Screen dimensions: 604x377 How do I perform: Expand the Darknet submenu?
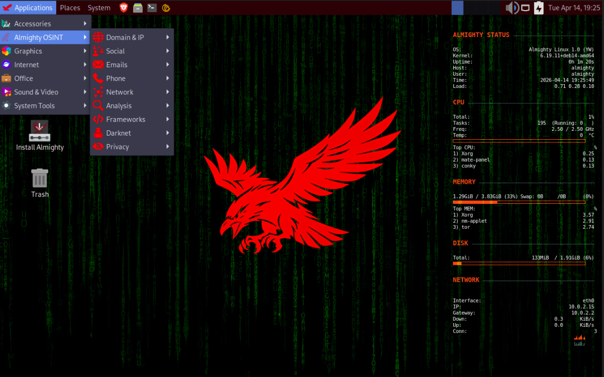(132, 133)
